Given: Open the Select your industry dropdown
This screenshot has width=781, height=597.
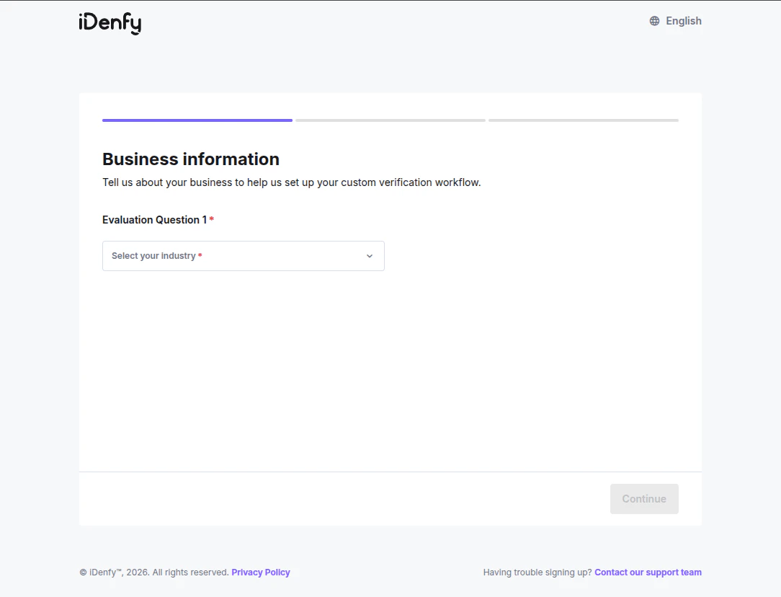Looking at the screenshot, I should pyautogui.click(x=243, y=256).
